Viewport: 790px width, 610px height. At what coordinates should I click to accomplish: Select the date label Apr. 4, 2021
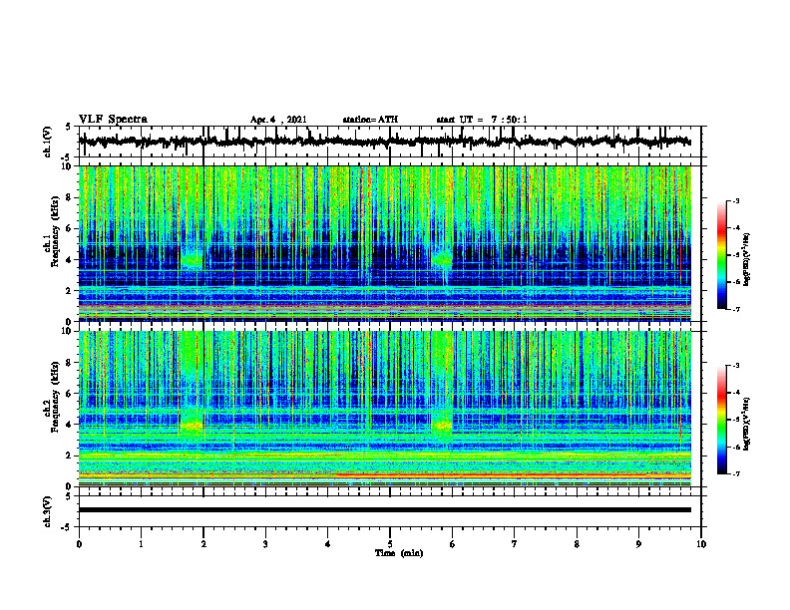[x=278, y=120]
